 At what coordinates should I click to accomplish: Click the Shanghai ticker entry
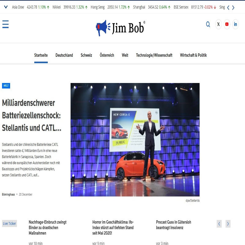152,7
